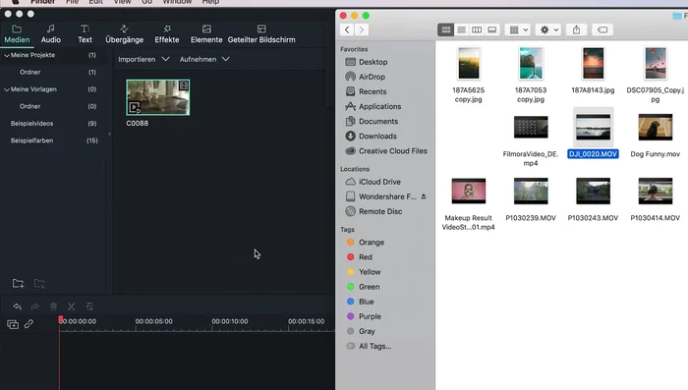Switch Finder to gallery view
This screenshot has height=390, width=688.
point(491,29)
